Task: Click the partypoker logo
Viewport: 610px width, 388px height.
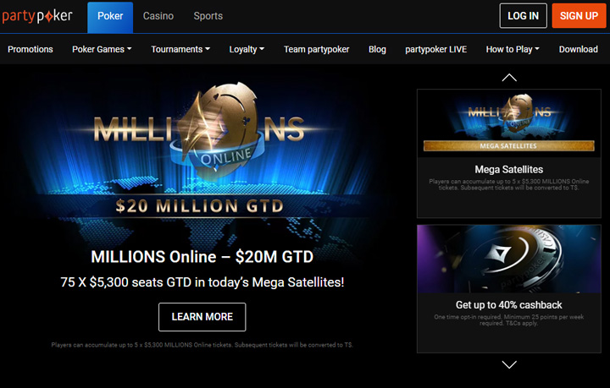Action: [x=37, y=16]
